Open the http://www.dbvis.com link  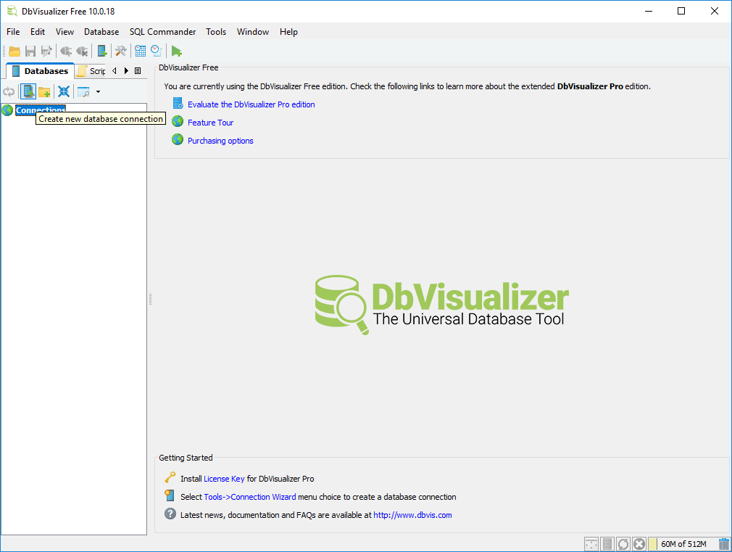pyautogui.click(x=412, y=515)
